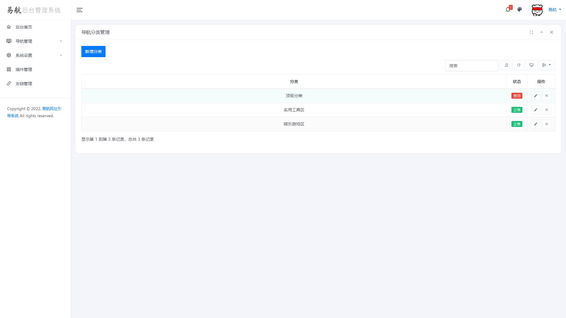Toggle 禁用 status badge of 顶级分类
Viewport: 566px width, 318px height.
coord(516,96)
